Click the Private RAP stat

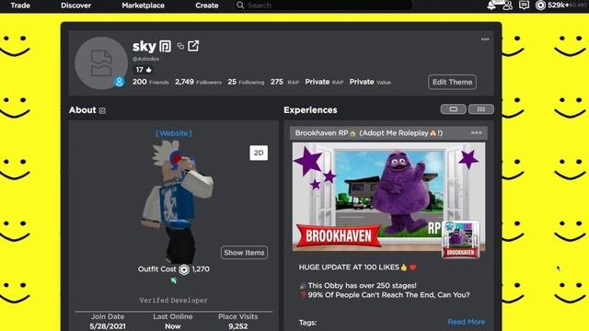pyautogui.click(x=324, y=82)
